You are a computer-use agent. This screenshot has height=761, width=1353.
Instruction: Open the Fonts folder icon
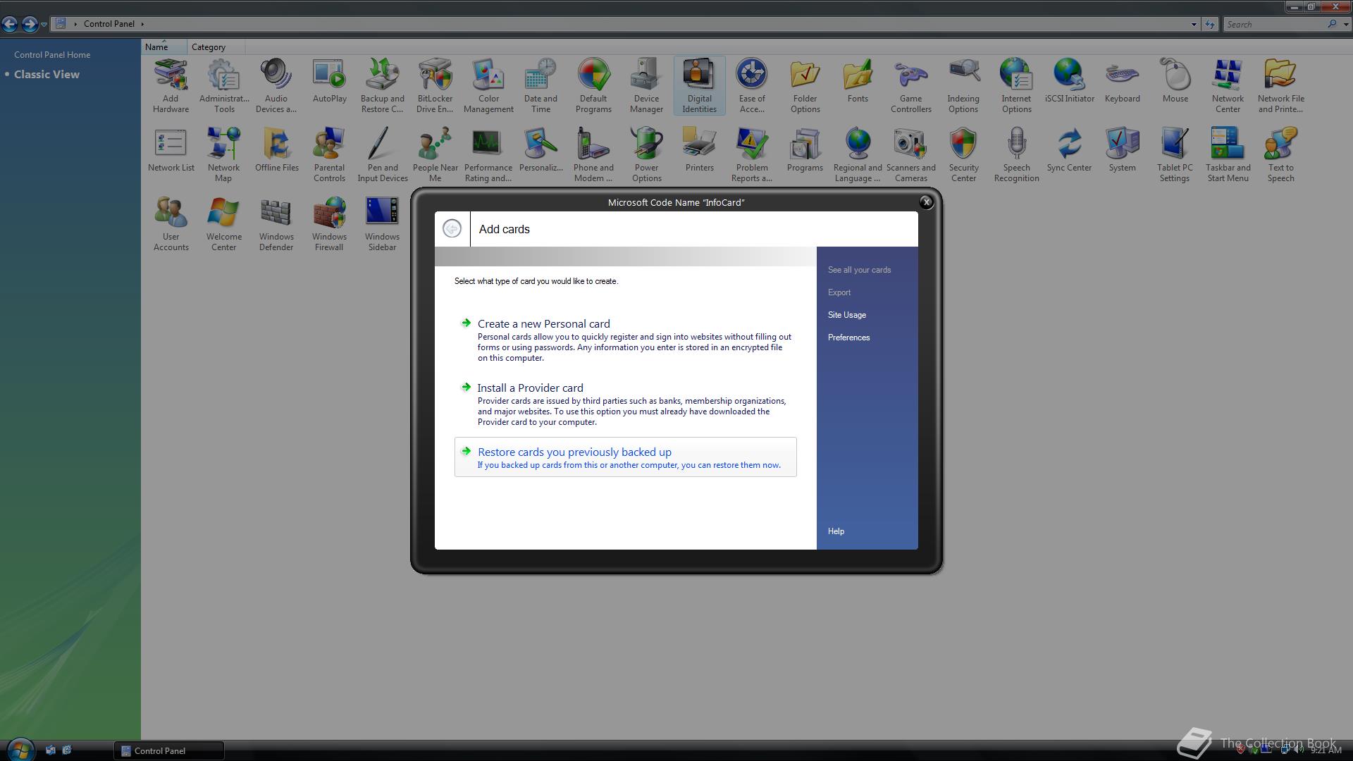[x=858, y=81]
